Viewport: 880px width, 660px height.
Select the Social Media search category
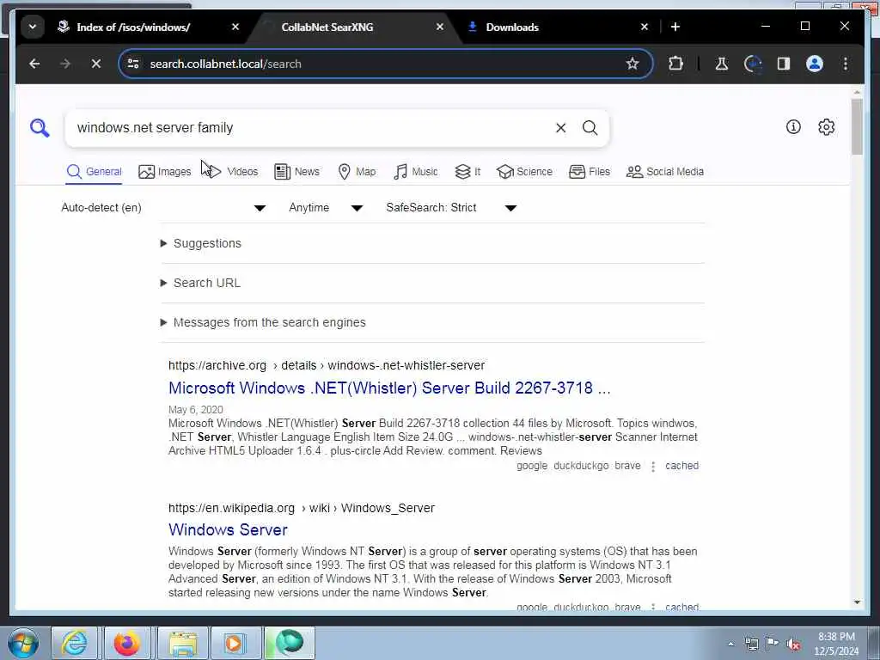click(x=665, y=172)
